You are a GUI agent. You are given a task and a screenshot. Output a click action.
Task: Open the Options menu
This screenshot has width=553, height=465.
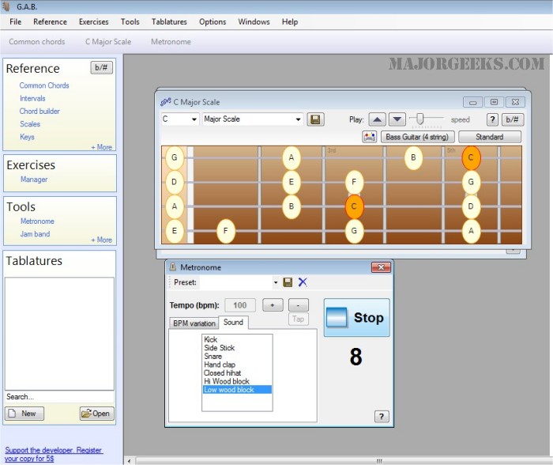(x=213, y=22)
